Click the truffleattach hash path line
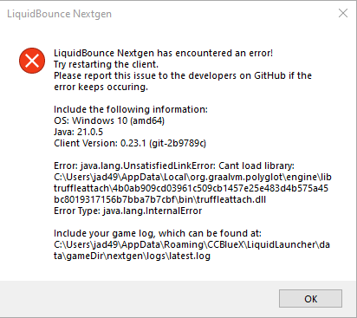Viewport: 357px width, 318px height. point(191,188)
